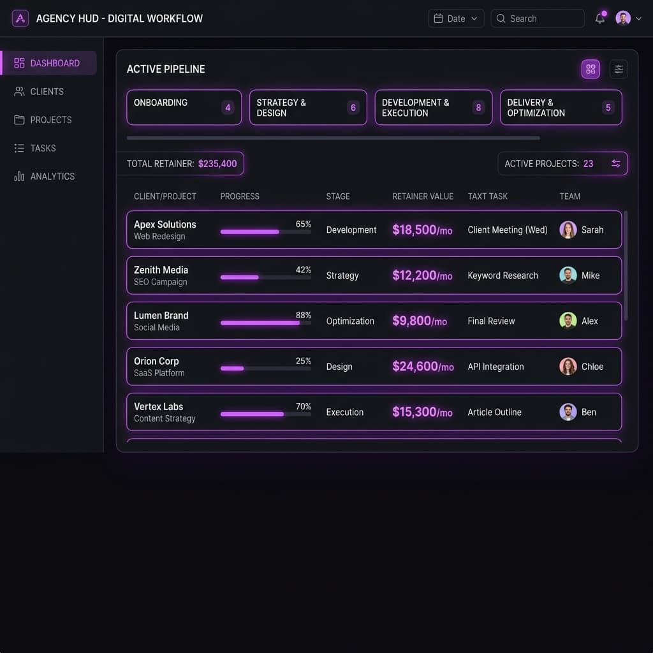Select the Development & Execution stage

[434, 107]
